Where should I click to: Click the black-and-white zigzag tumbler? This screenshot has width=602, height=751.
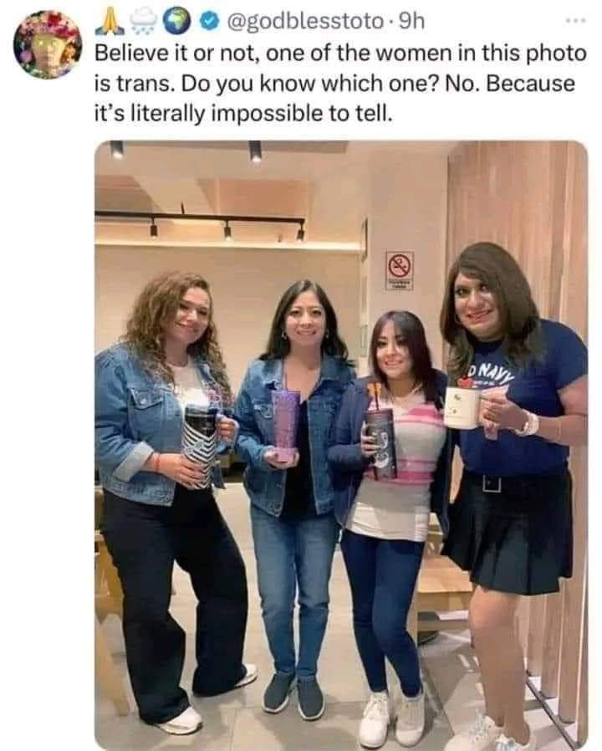pos(199,447)
